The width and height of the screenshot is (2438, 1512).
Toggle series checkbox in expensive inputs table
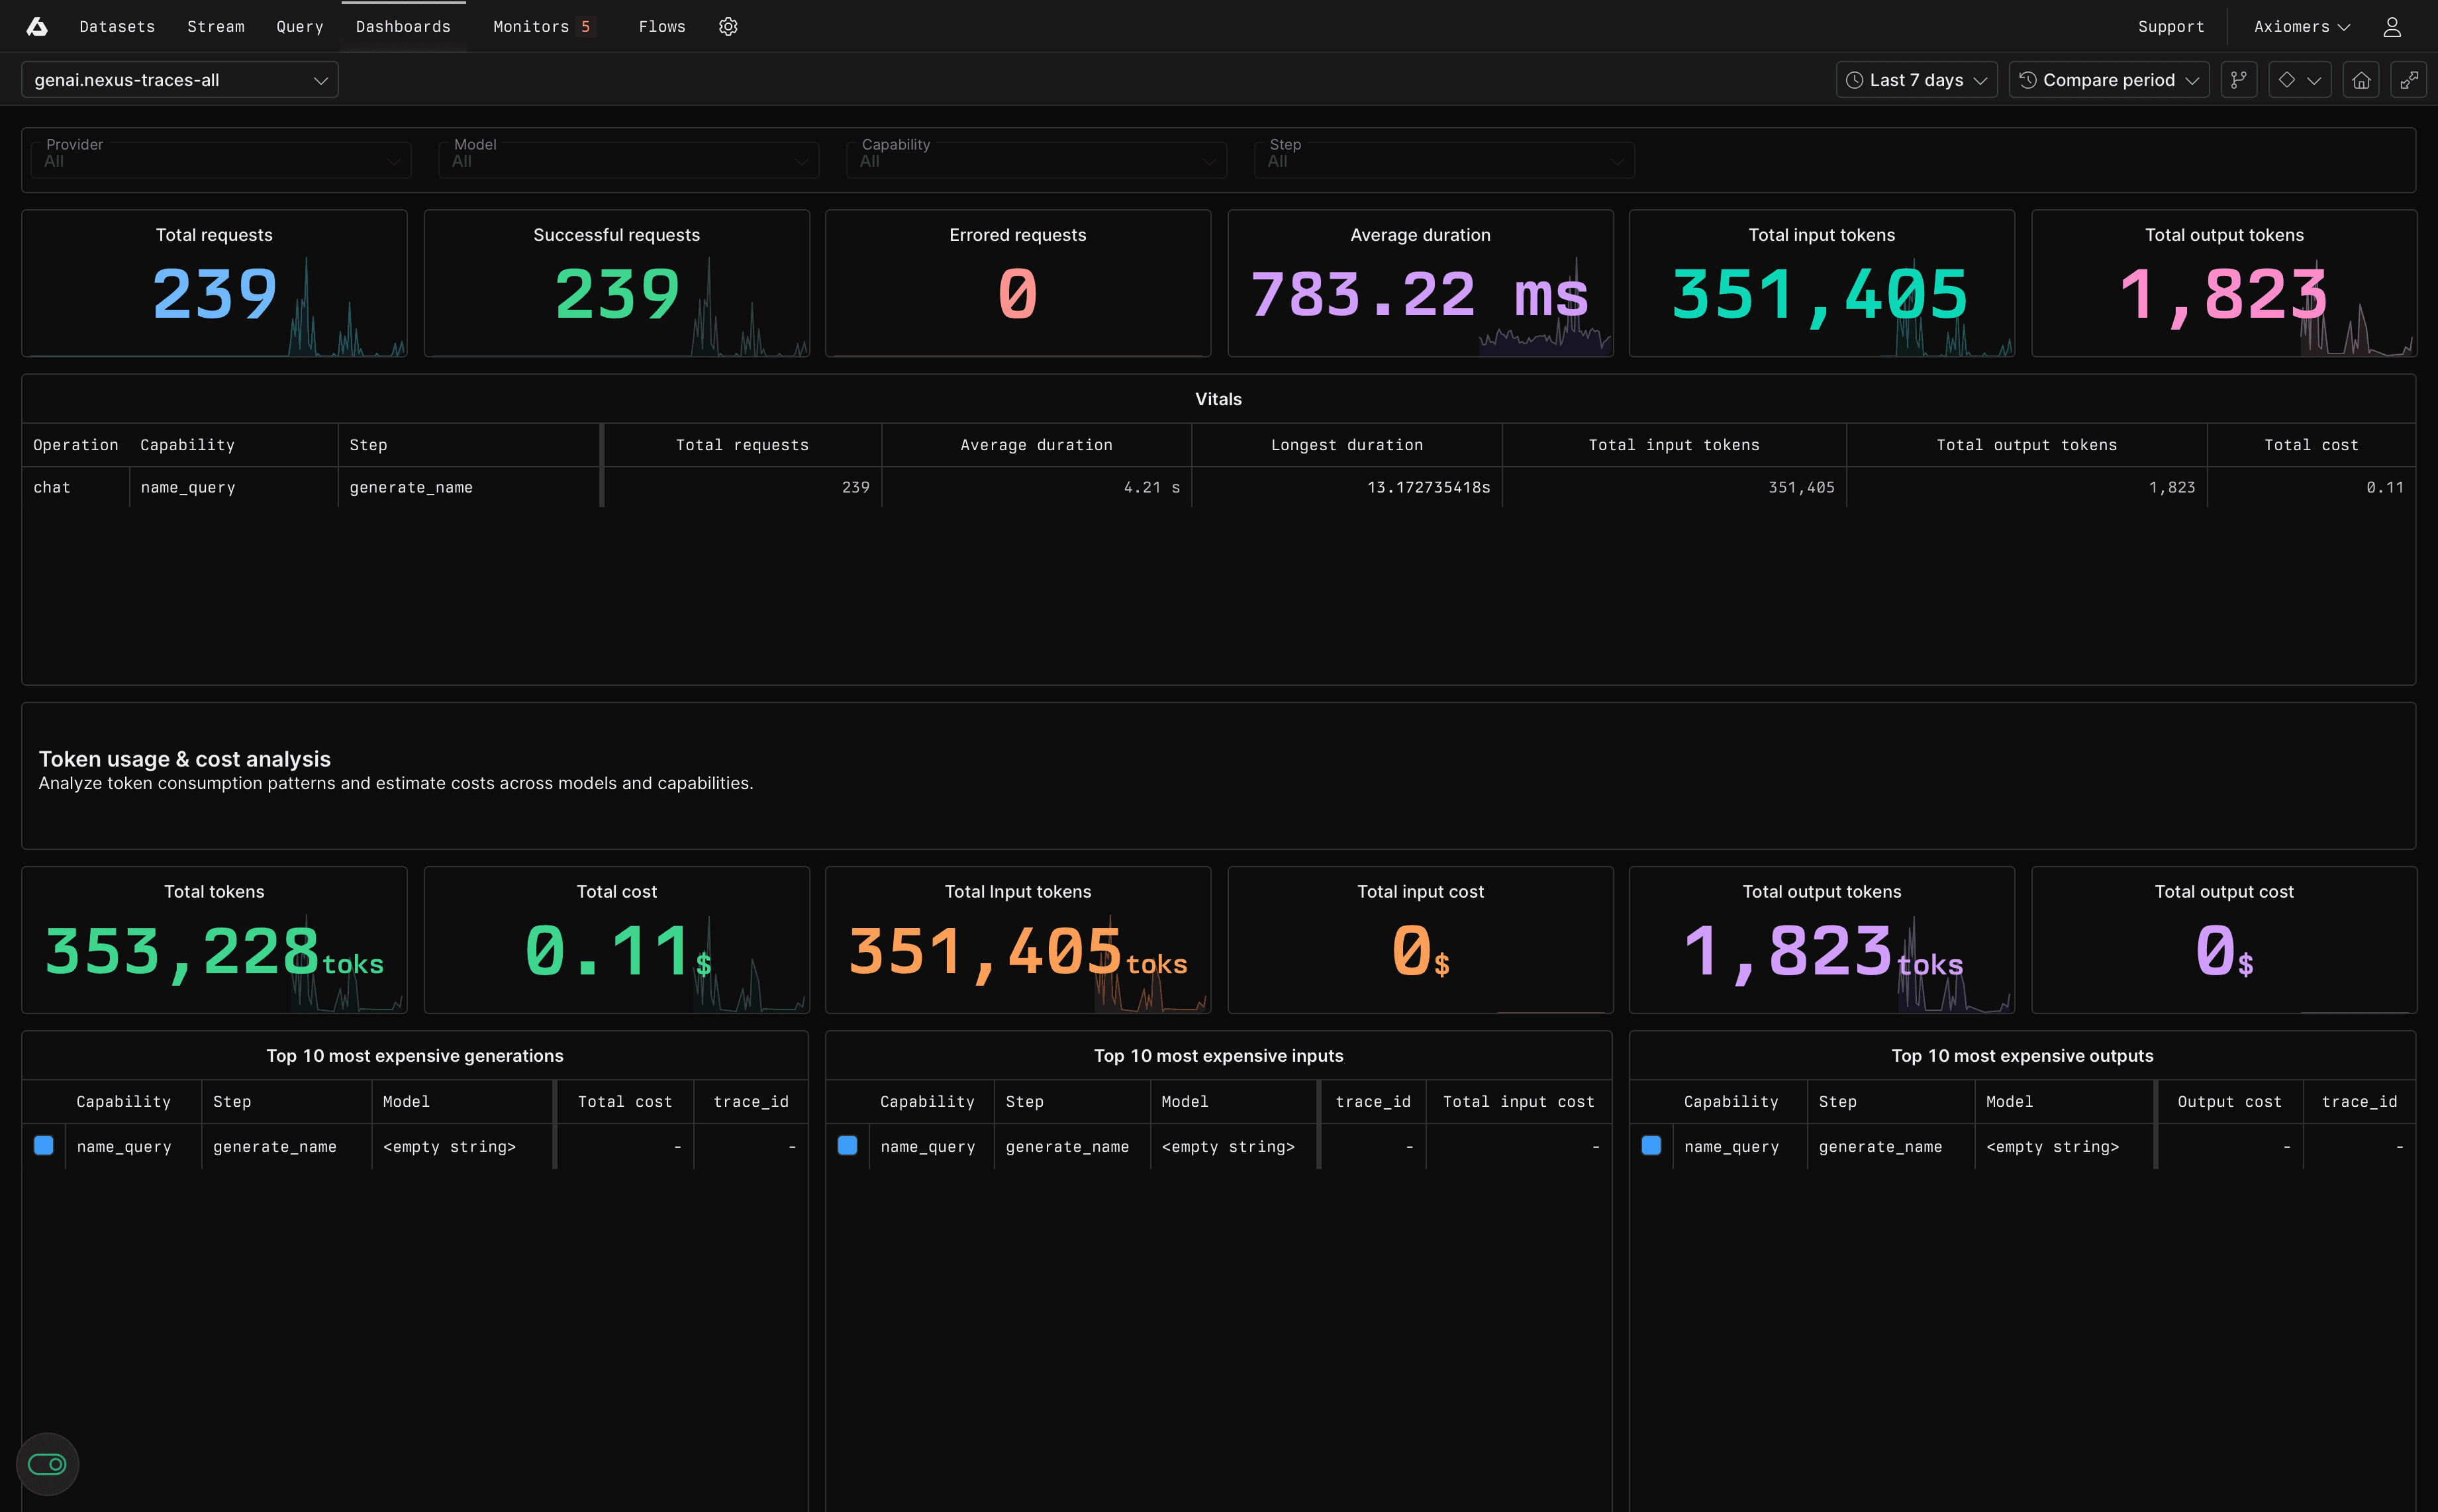pyautogui.click(x=847, y=1146)
